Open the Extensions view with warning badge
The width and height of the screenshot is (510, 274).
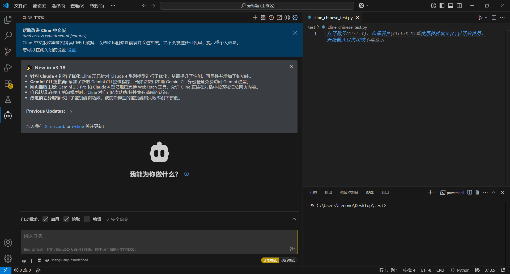tap(8, 84)
